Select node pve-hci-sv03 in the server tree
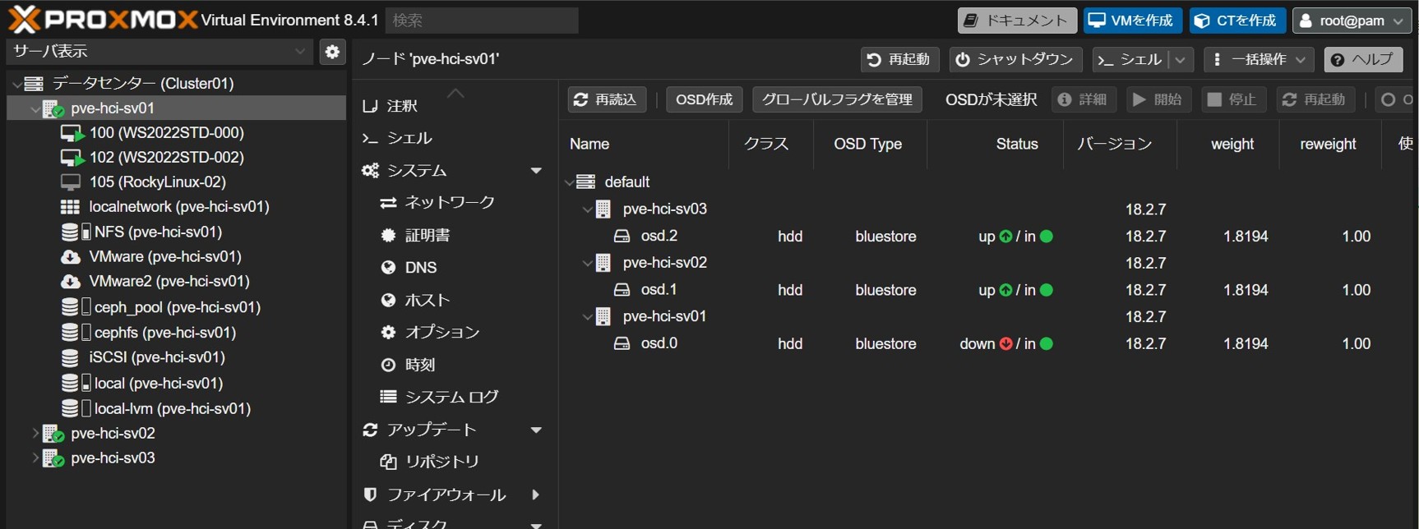This screenshot has width=1419, height=529. pos(113,458)
